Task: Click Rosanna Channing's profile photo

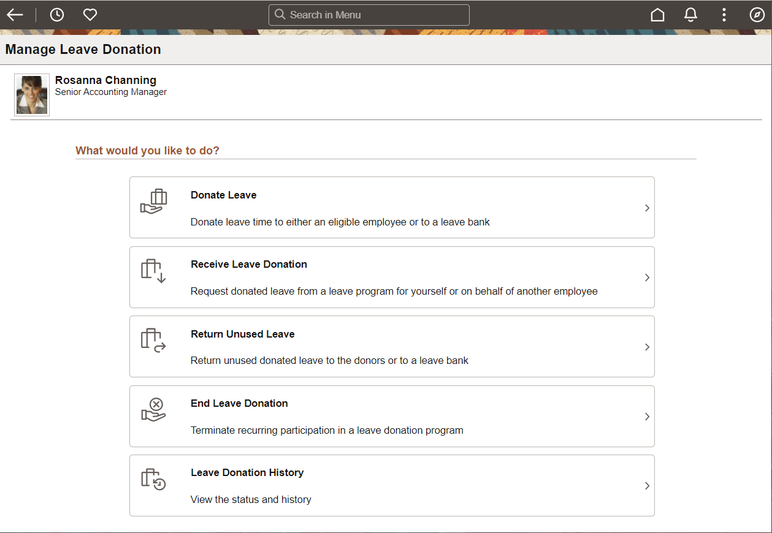Action: point(32,95)
